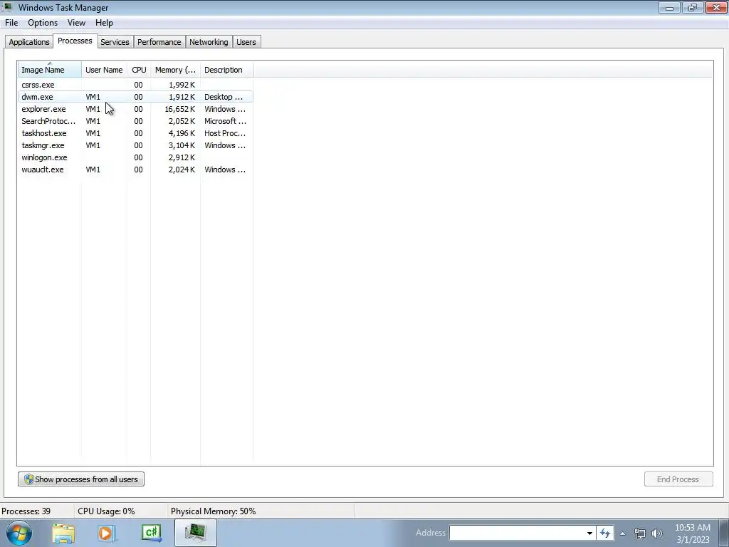Select the Processes tab
This screenshot has width=729, height=547.
point(75,41)
